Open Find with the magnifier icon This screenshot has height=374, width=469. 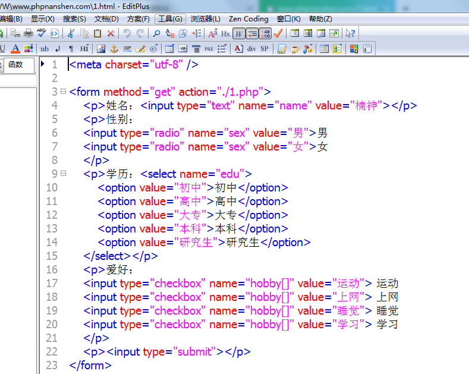click(156, 33)
